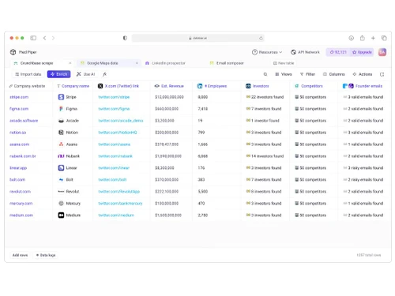Open the Company website column header
The width and height of the screenshot is (395, 296).
27,86
